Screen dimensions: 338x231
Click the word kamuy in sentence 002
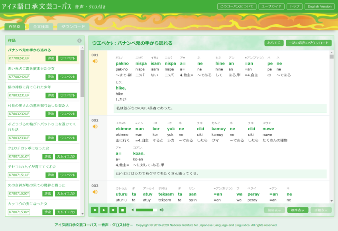218,129
